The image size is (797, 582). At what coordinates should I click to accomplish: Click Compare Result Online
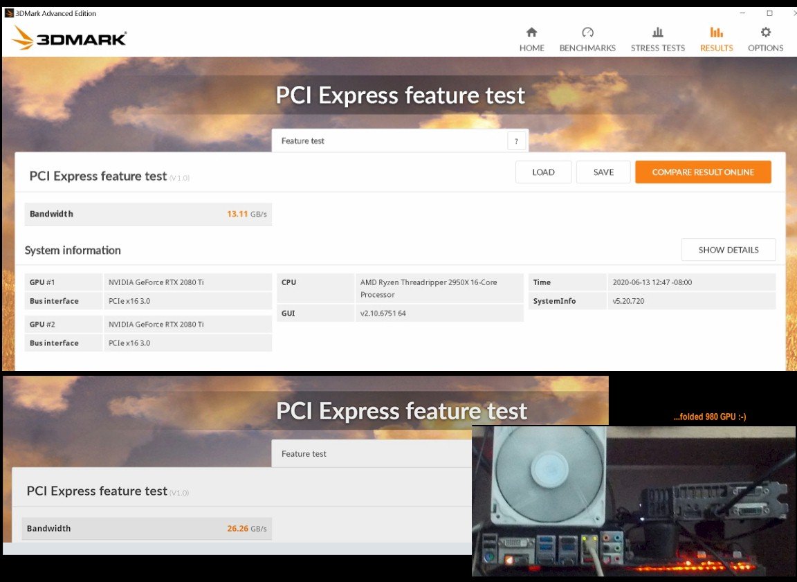(703, 172)
